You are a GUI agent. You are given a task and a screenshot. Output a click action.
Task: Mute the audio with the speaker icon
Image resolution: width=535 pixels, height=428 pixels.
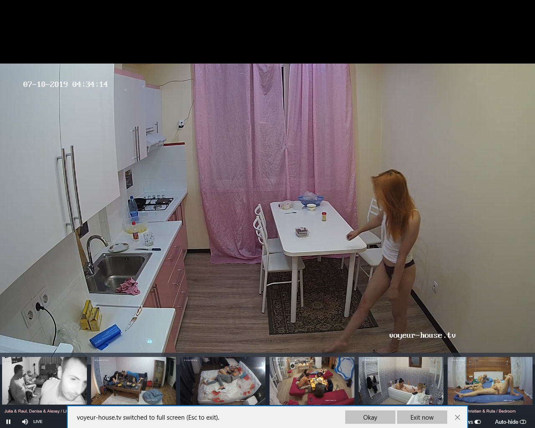25,422
